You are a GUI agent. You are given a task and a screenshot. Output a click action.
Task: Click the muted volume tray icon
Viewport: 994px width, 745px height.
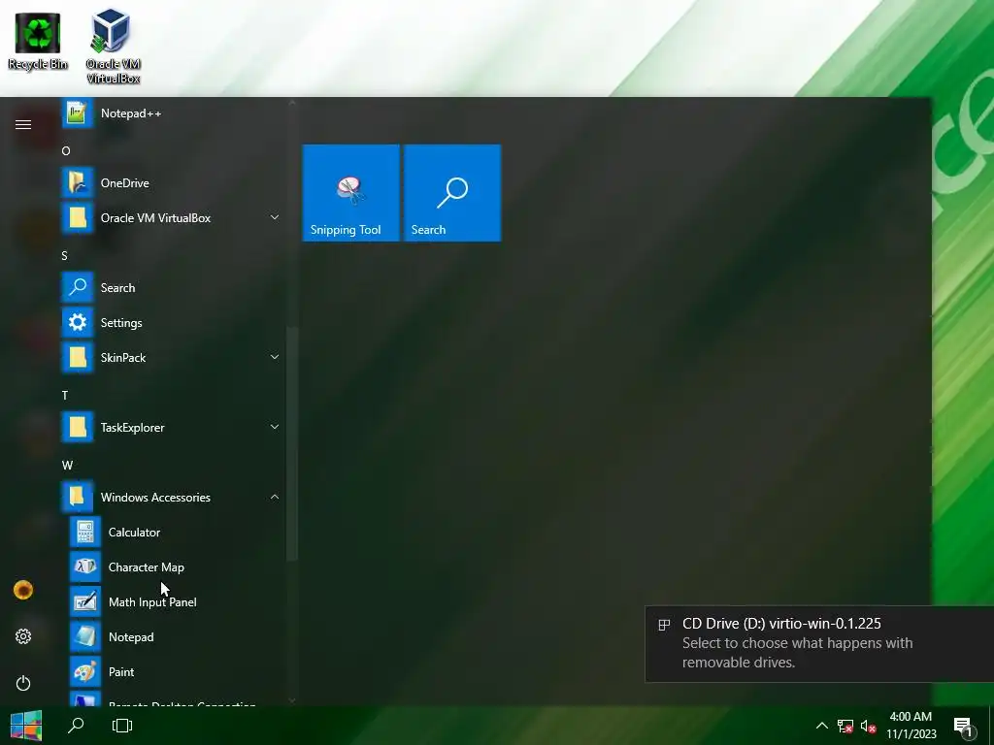869,726
